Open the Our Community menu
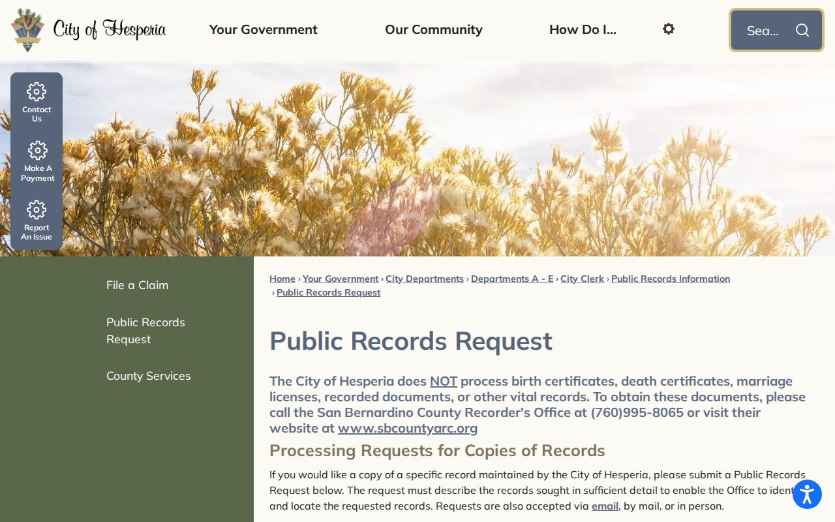 [x=434, y=29]
